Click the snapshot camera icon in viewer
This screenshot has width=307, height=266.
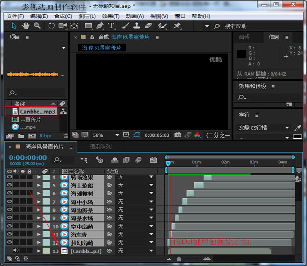pyautogui.click(x=178, y=135)
